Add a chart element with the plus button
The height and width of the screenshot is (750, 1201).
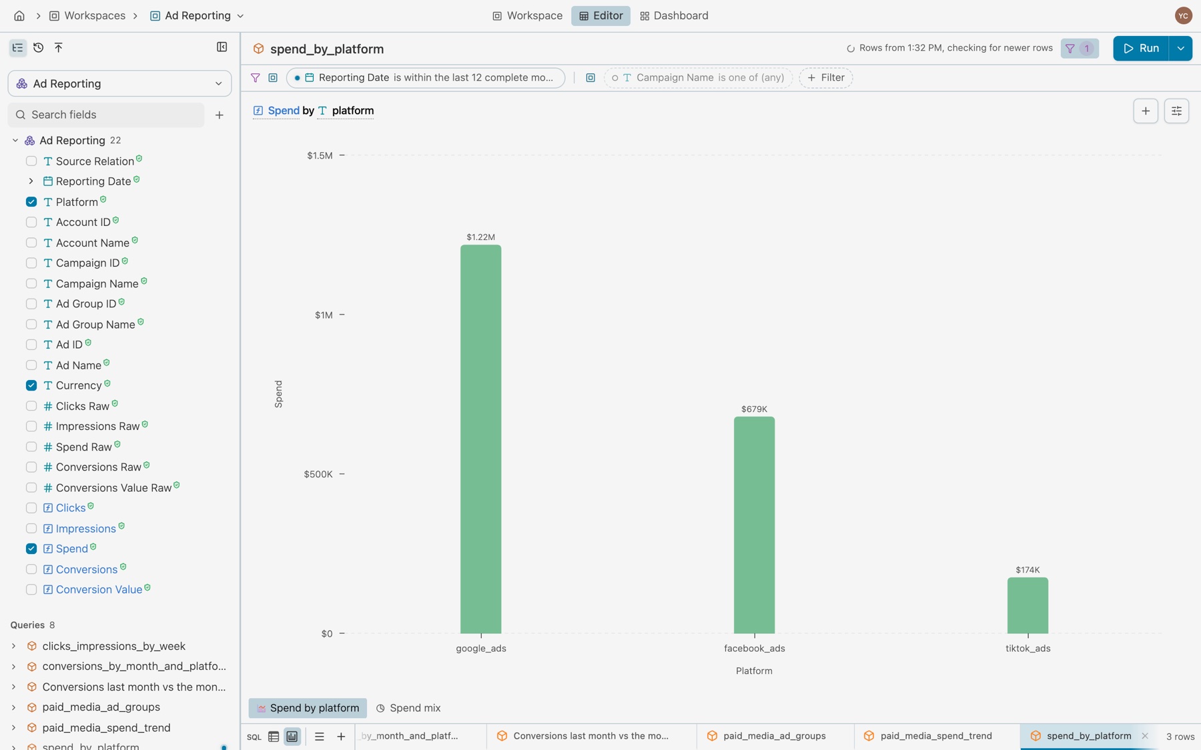(1146, 111)
